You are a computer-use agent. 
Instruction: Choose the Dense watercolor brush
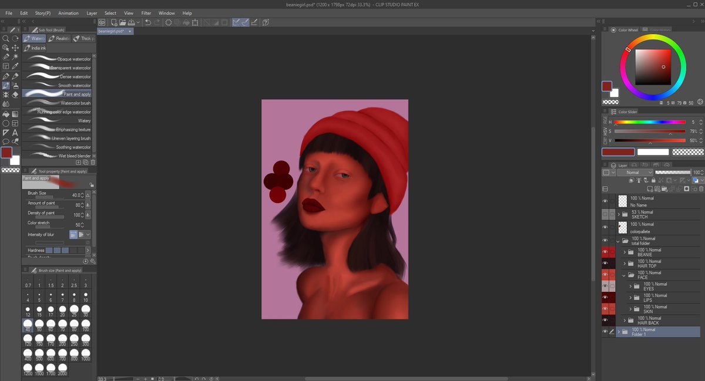point(58,76)
